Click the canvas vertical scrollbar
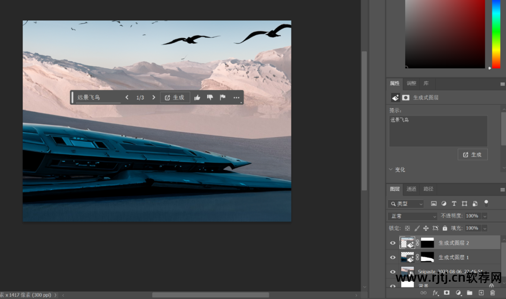Viewport: 506px width, 299px height. [x=365, y=121]
